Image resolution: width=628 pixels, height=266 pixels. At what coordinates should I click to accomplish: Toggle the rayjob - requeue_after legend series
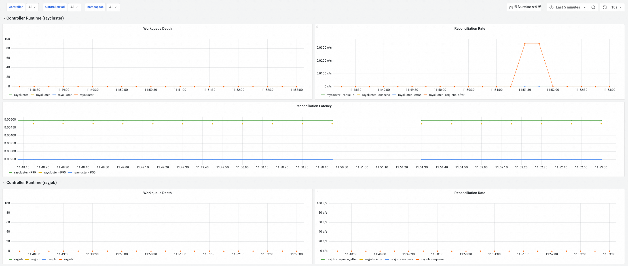pyautogui.click(x=342, y=259)
